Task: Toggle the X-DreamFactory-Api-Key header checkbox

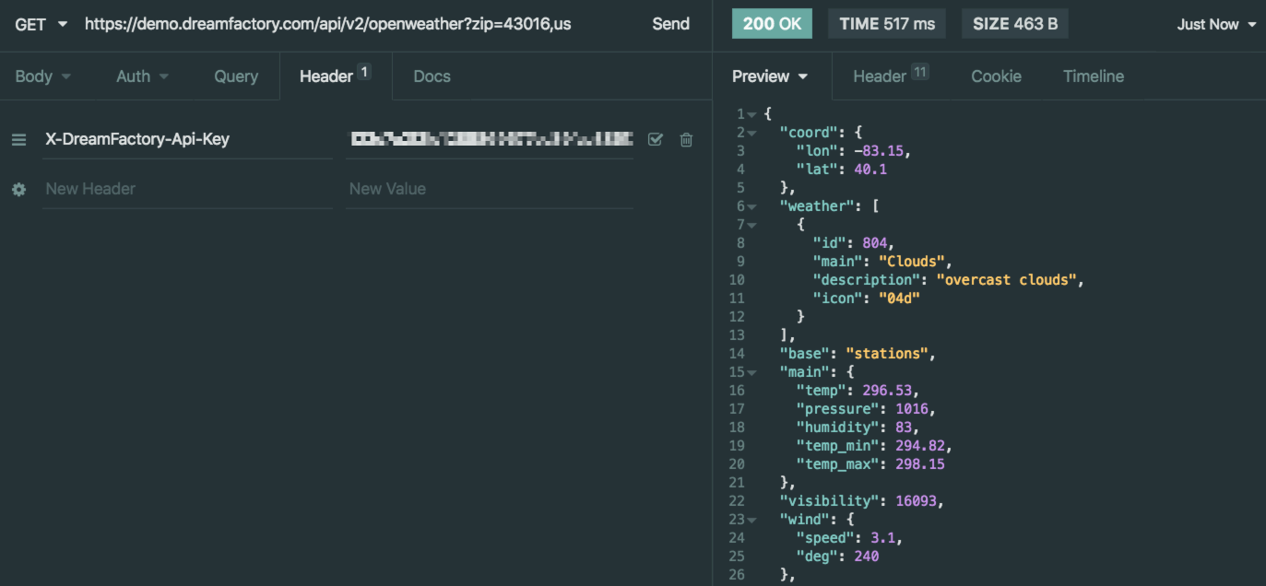Action: (656, 140)
